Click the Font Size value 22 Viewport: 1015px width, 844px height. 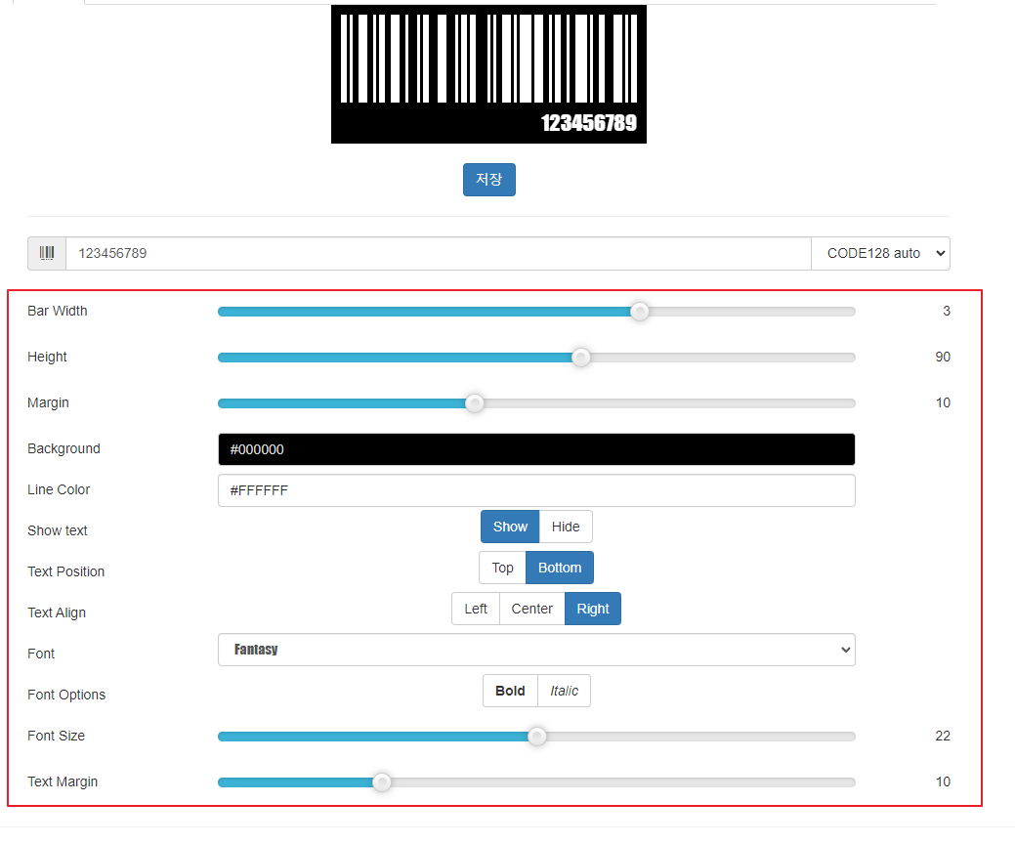943,736
